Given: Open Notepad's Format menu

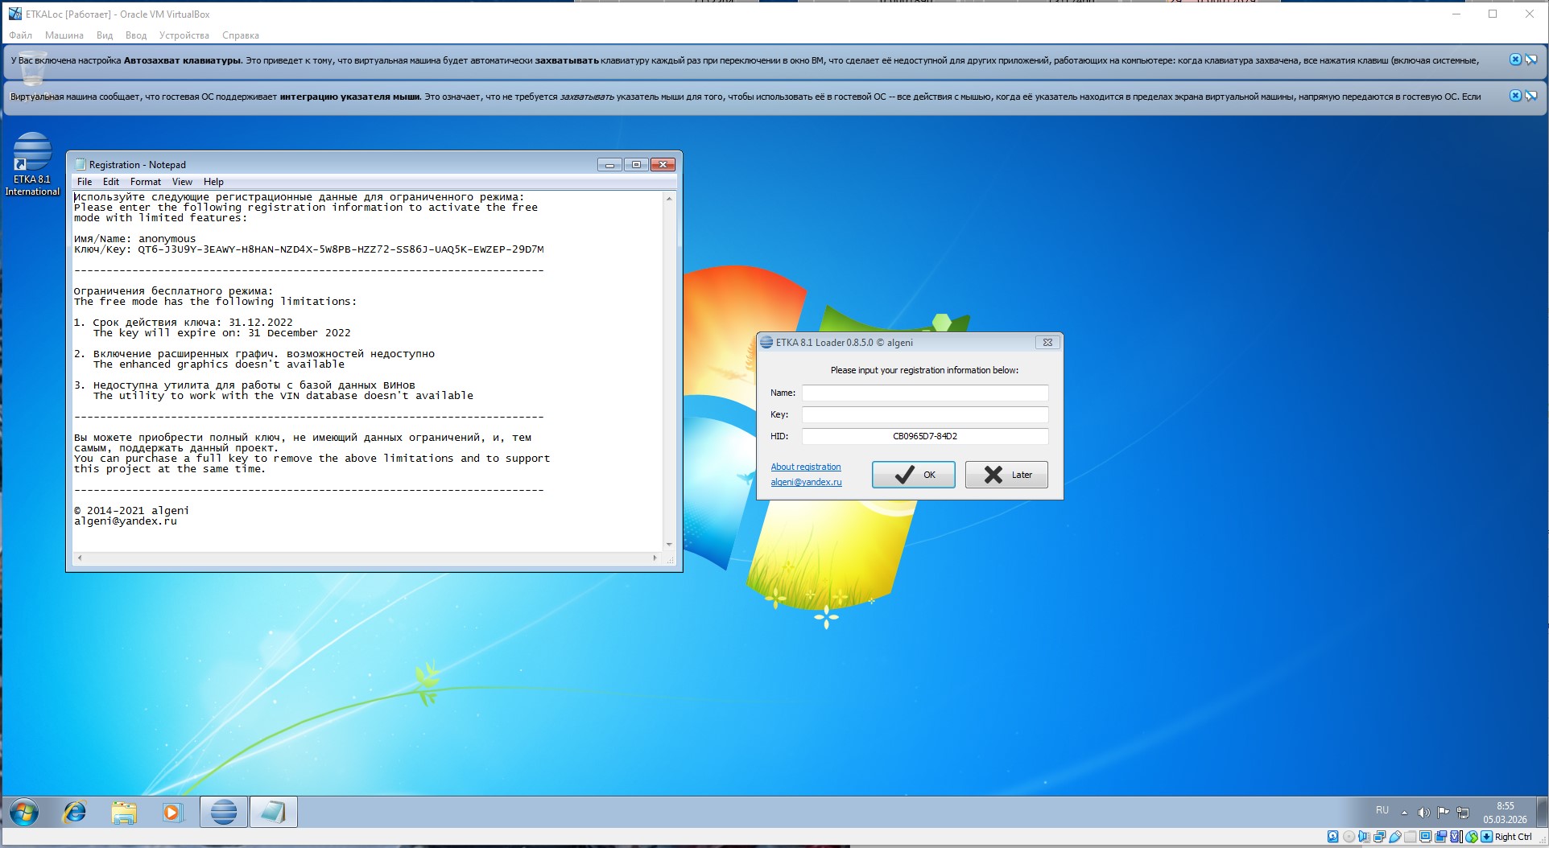Looking at the screenshot, I should click(x=145, y=182).
